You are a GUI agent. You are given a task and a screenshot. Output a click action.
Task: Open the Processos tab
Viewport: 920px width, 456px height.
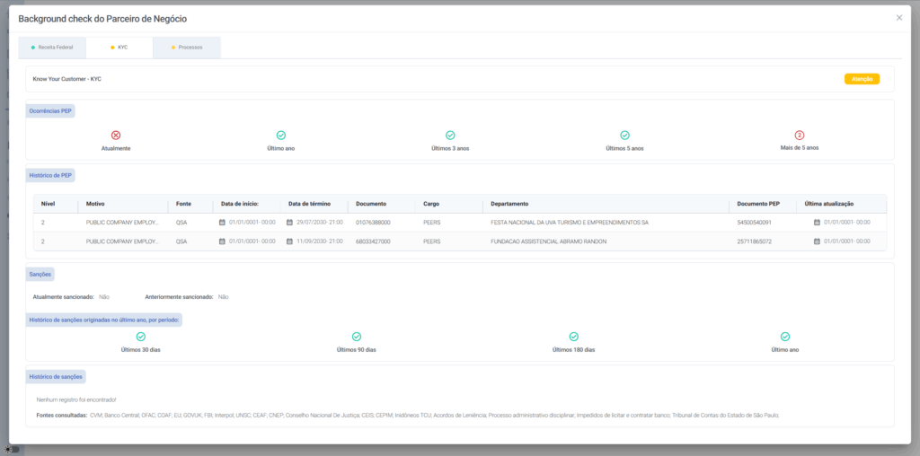pyautogui.click(x=187, y=47)
